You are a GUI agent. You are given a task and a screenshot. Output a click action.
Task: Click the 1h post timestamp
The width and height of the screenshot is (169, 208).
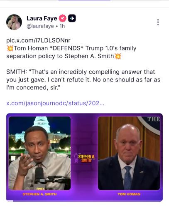click(x=62, y=26)
